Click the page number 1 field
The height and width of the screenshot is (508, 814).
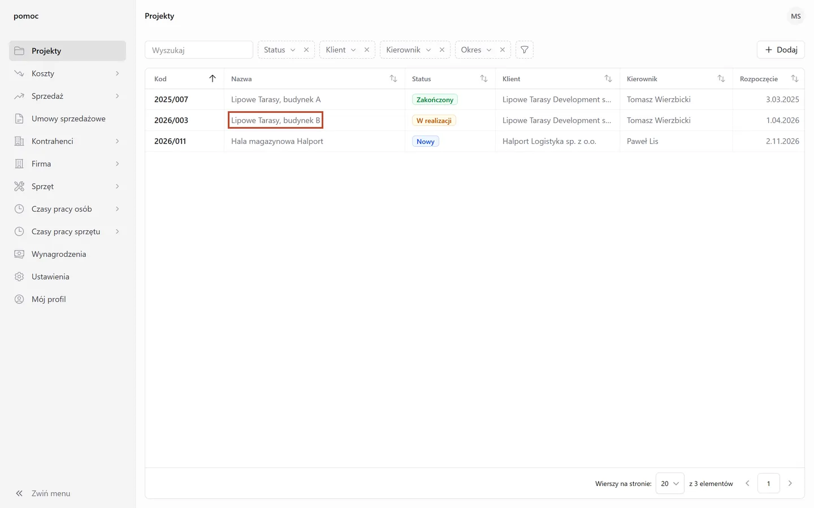[769, 484]
